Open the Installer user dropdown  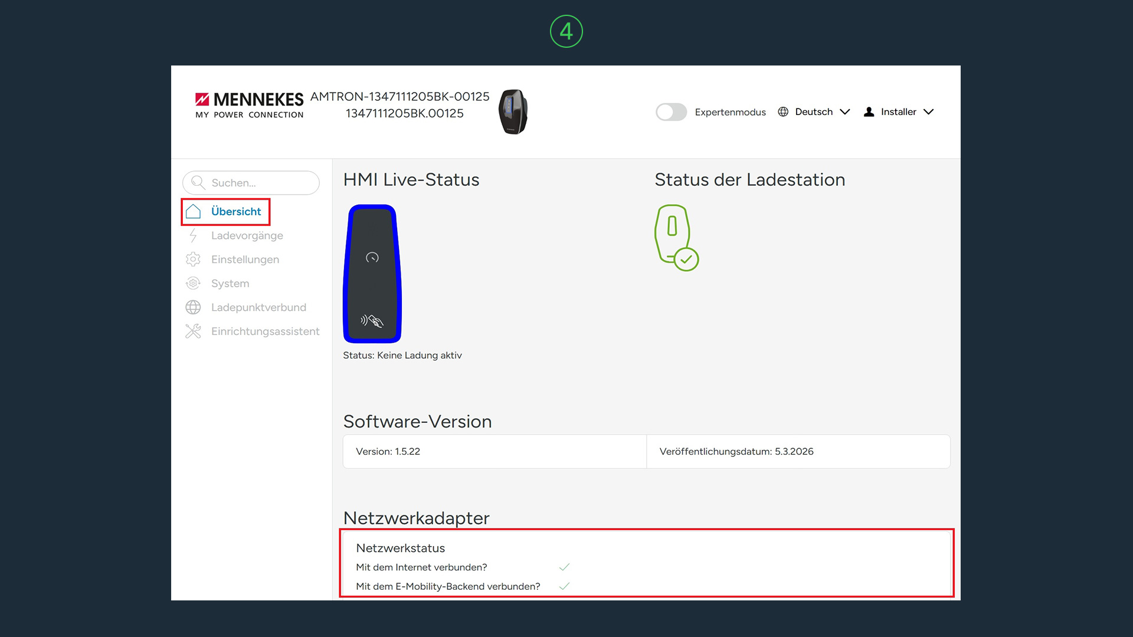(899, 112)
